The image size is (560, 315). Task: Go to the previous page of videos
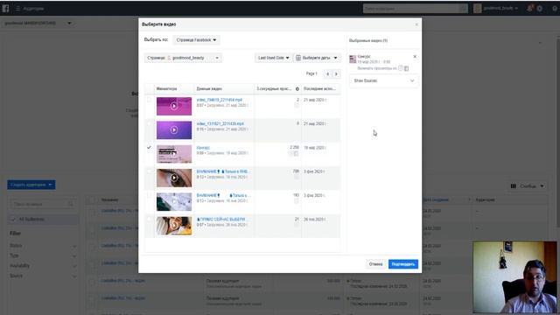(x=327, y=73)
